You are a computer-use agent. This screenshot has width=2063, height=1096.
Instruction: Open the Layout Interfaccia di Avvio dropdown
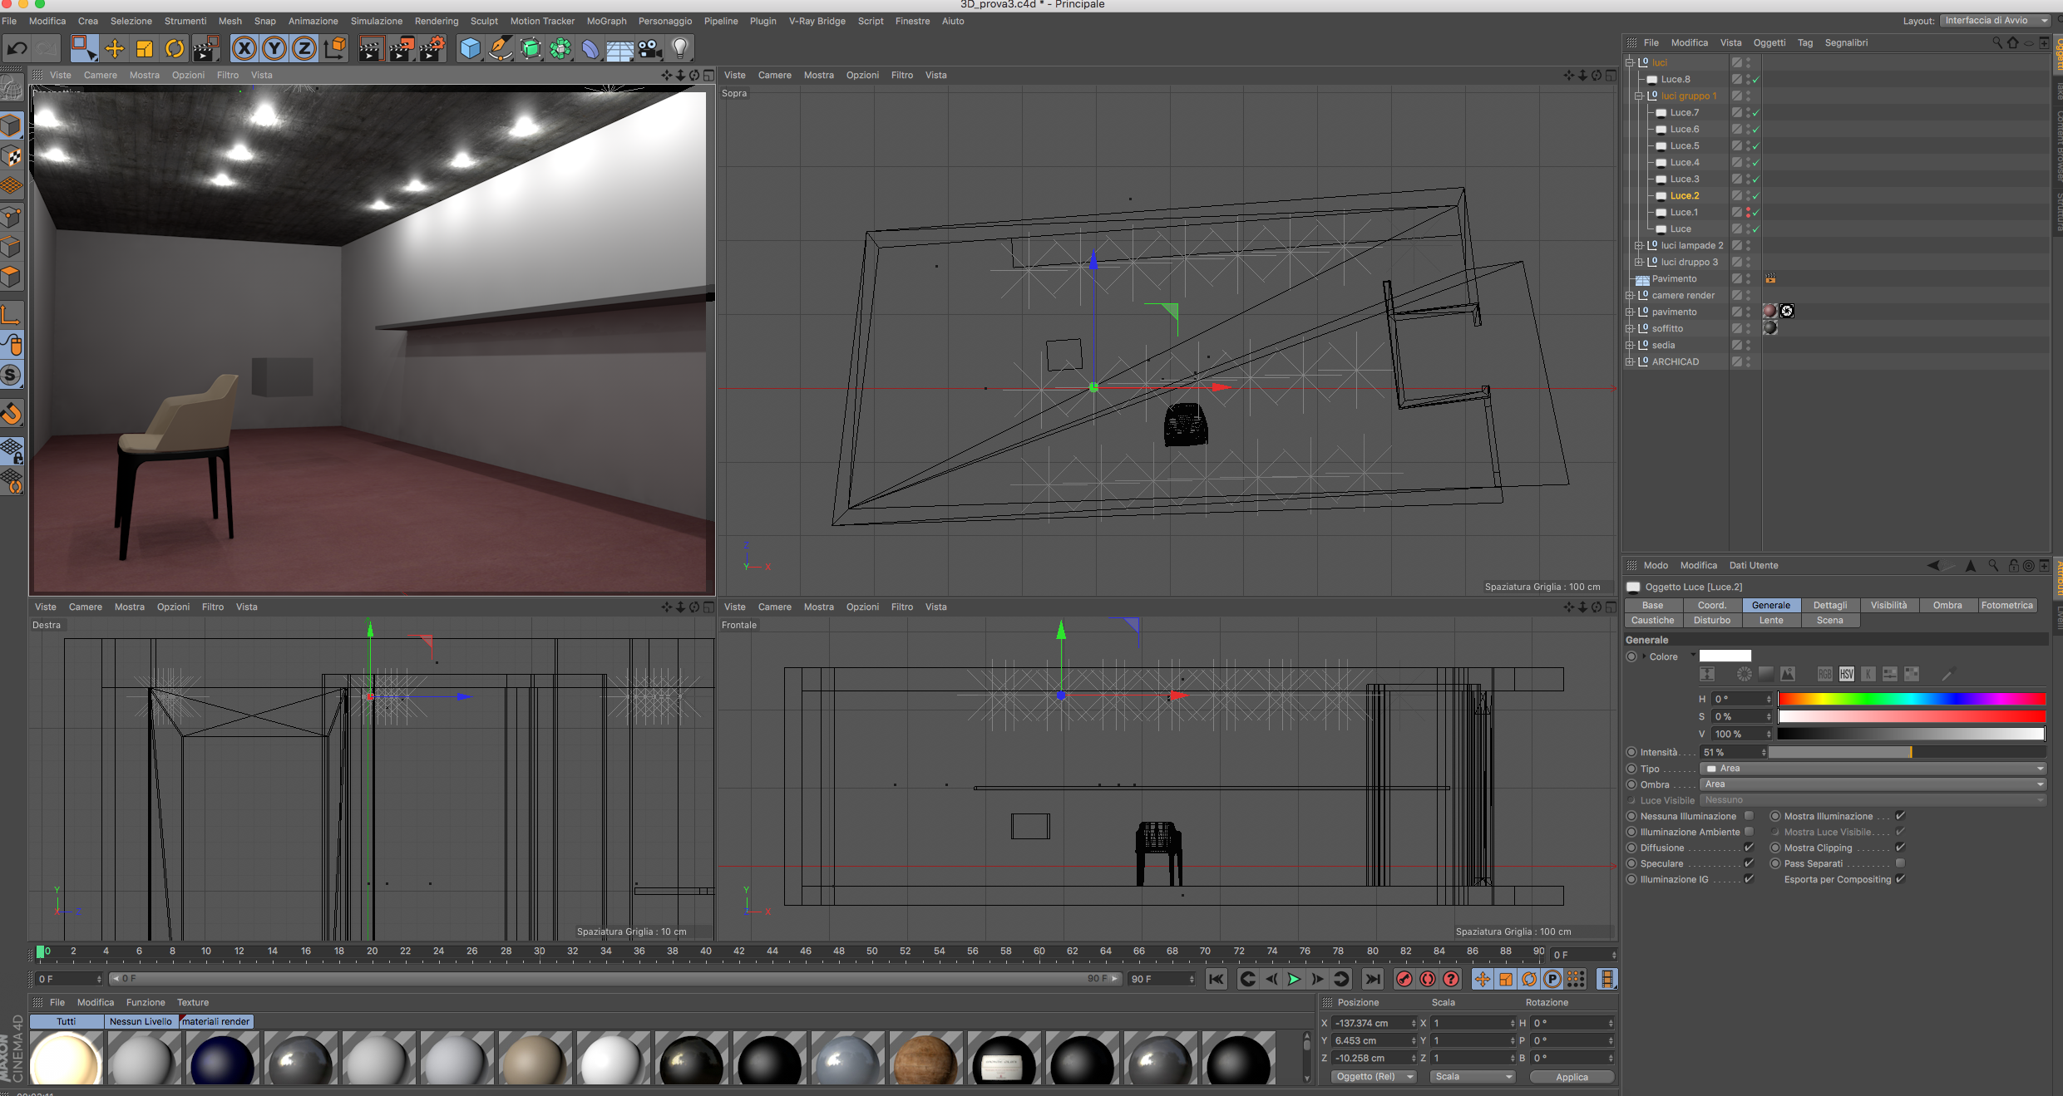1995,21
